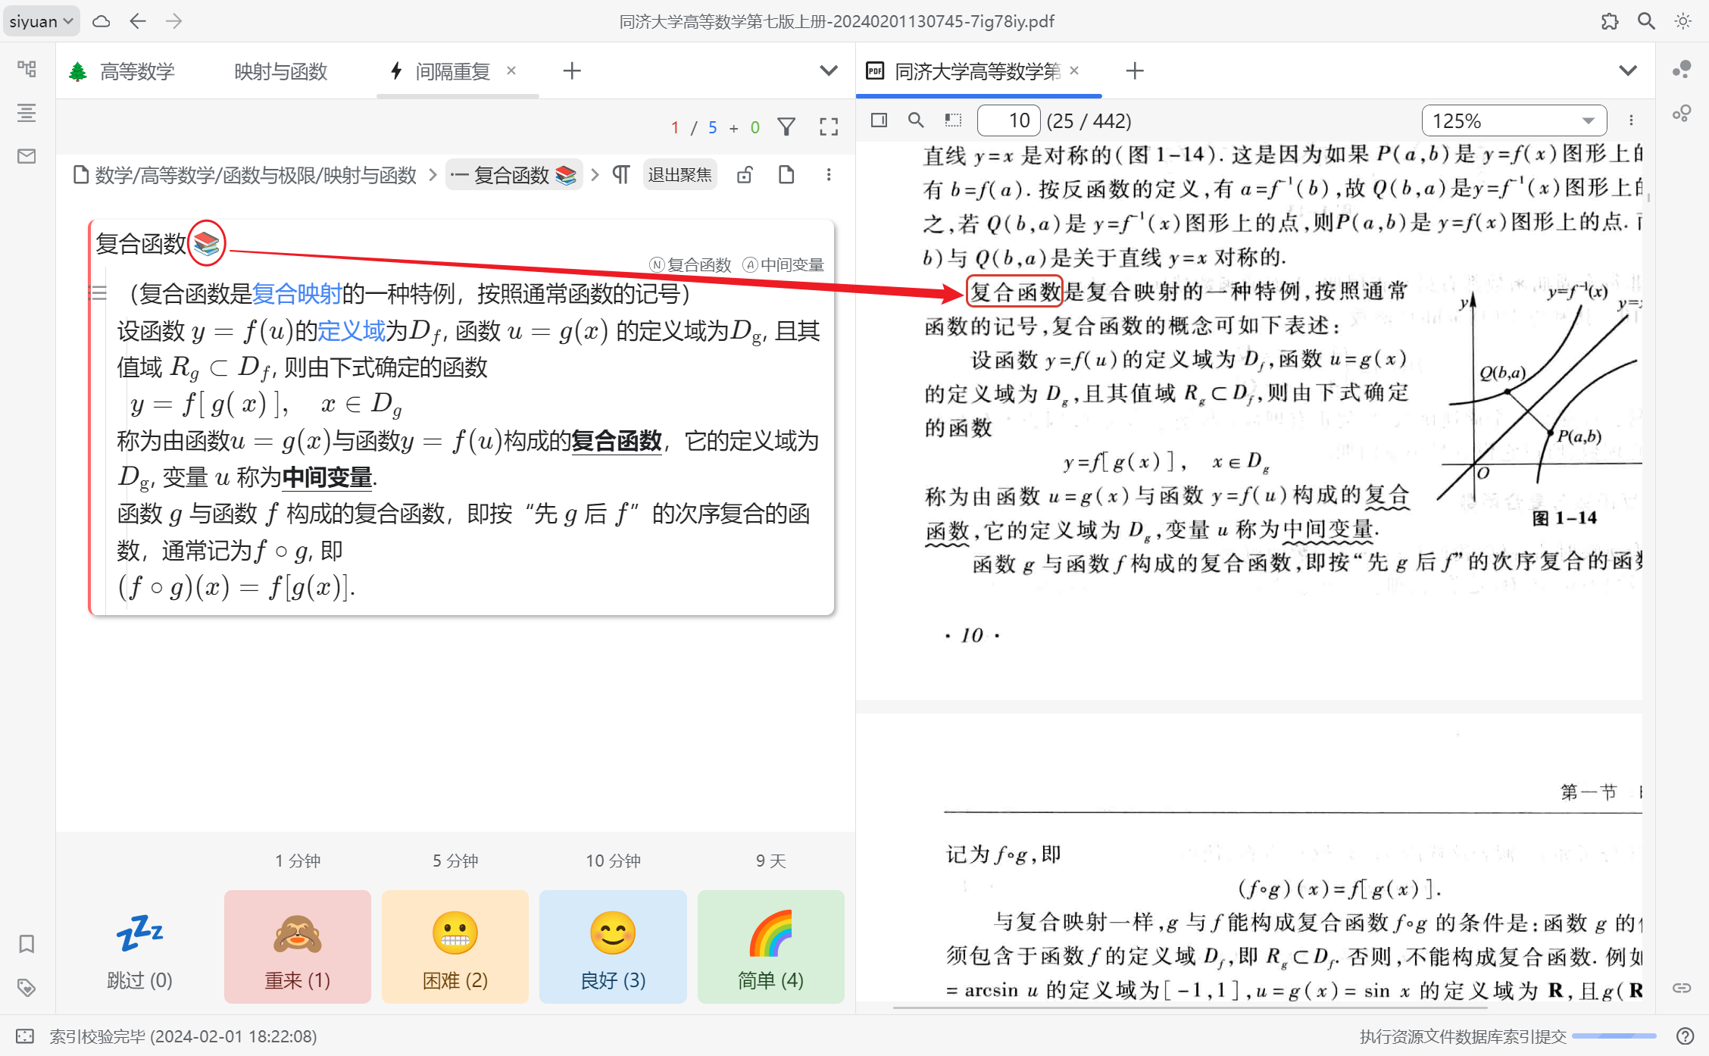Click the indexing progress bar
1709x1056 pixels.
pyautogui.click(x=1614, y=1036)
